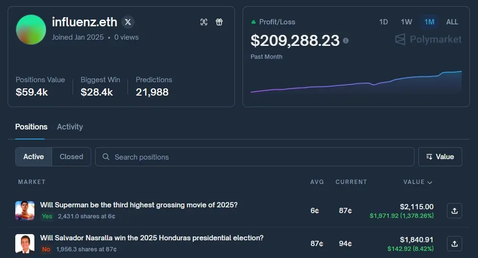Select the 1W profit range

tap(406, 22)
